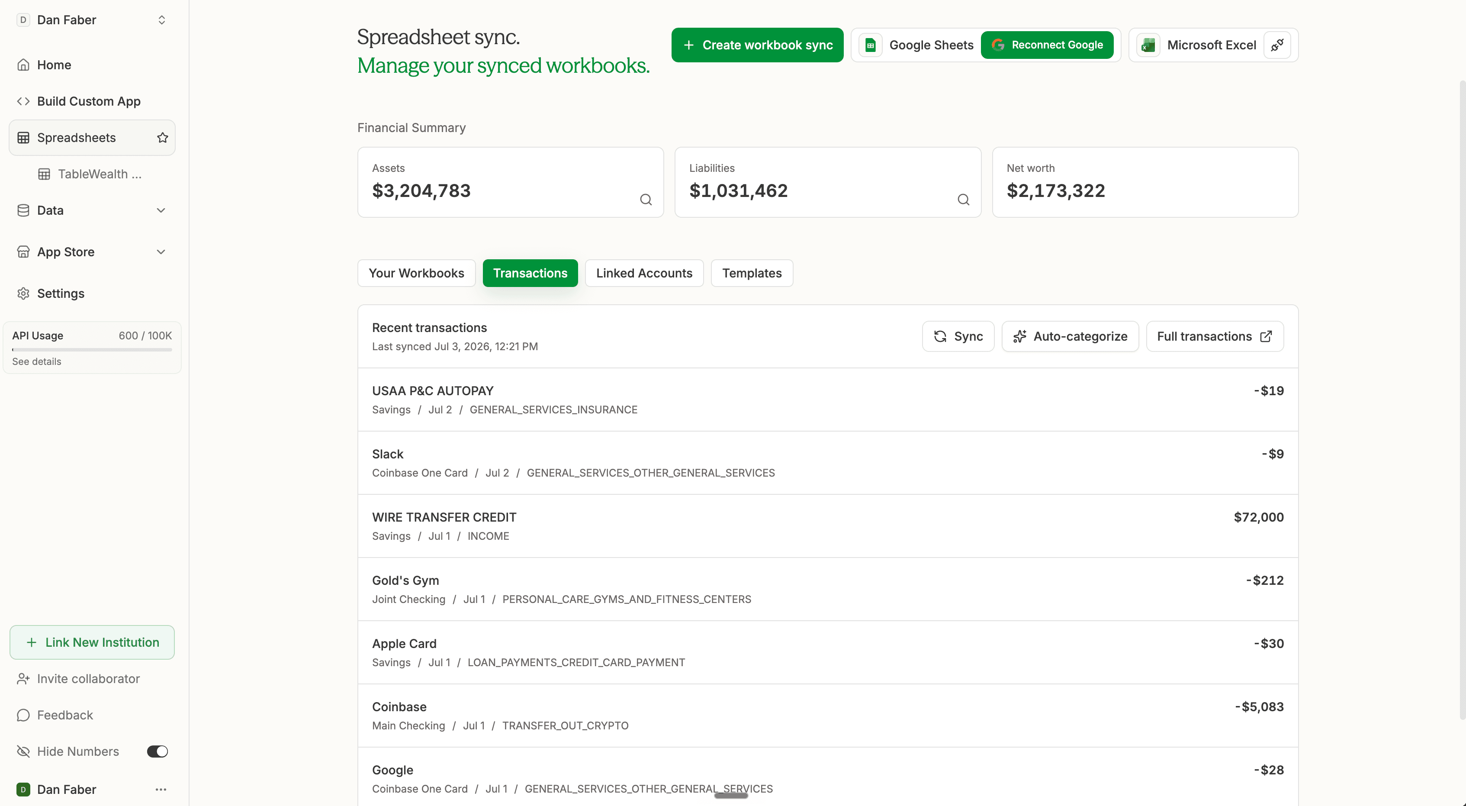Click TRANSFER_OUT_CRYPTO category text

(565, 726)
